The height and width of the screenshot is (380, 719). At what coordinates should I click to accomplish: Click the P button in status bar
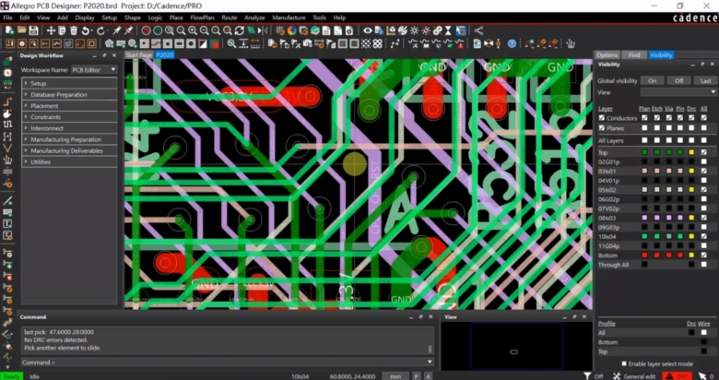tap(417, 376)
